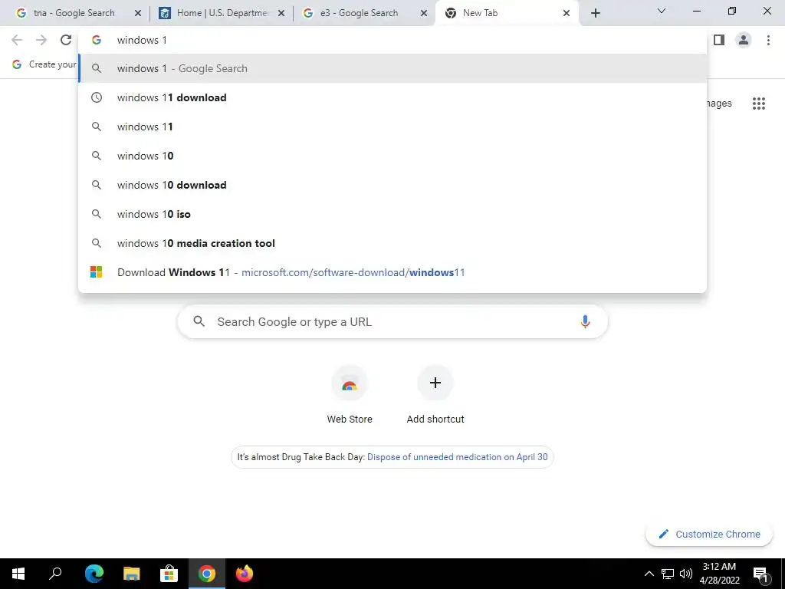Screen dimensions: 785x589
Task: Close the tna - Google Search tab
Action: 138,13
